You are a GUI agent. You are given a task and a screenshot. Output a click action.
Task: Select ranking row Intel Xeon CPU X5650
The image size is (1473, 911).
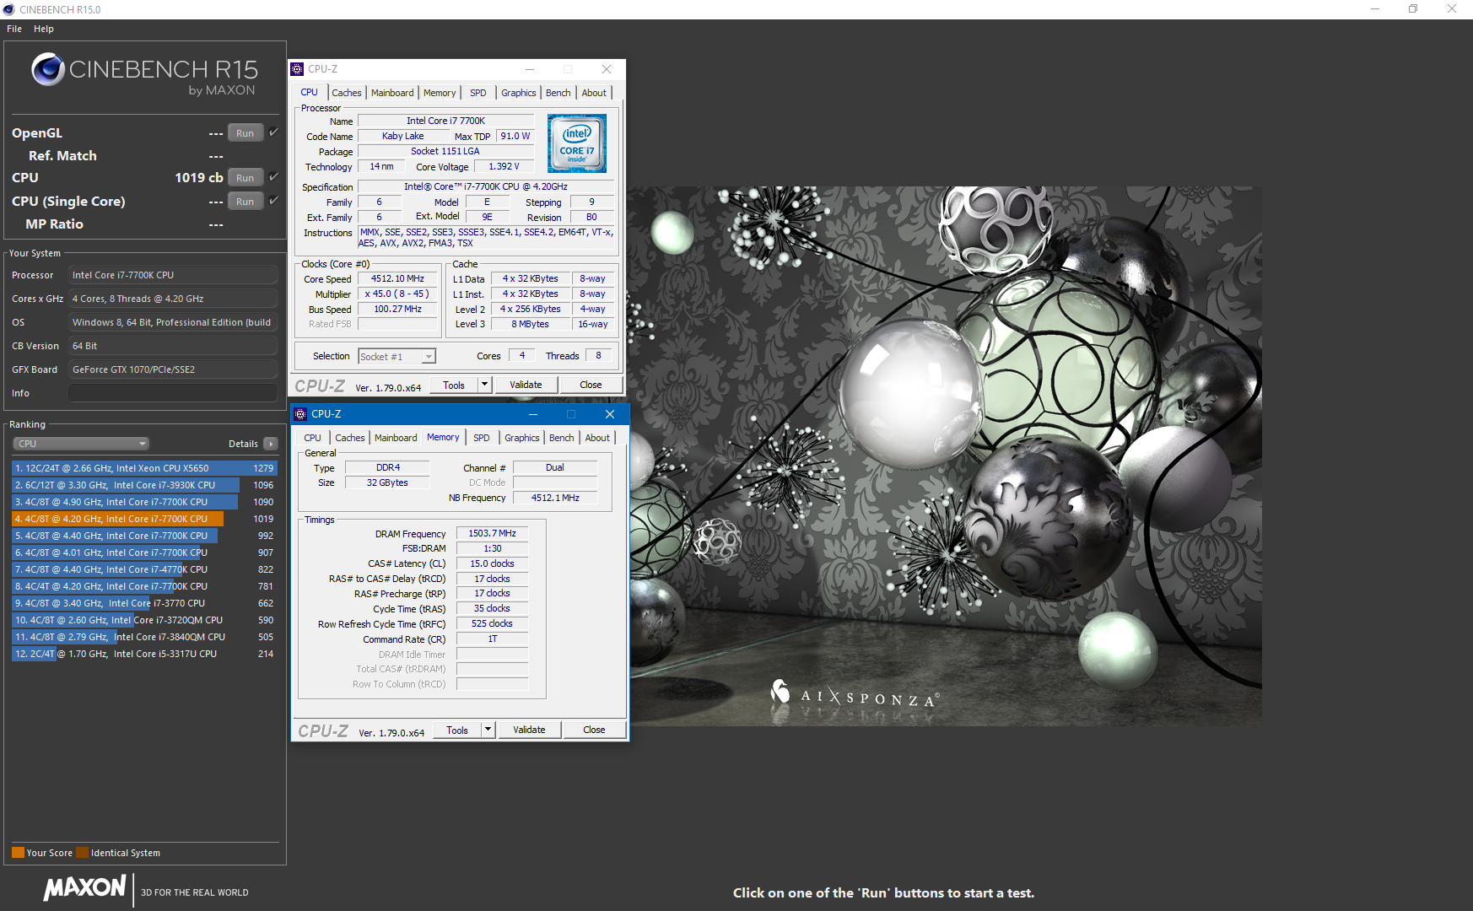click(x=144, y=468)
